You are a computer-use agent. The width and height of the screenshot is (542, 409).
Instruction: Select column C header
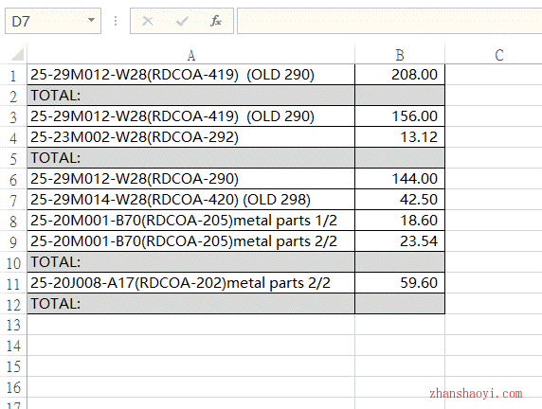[498, 55]
